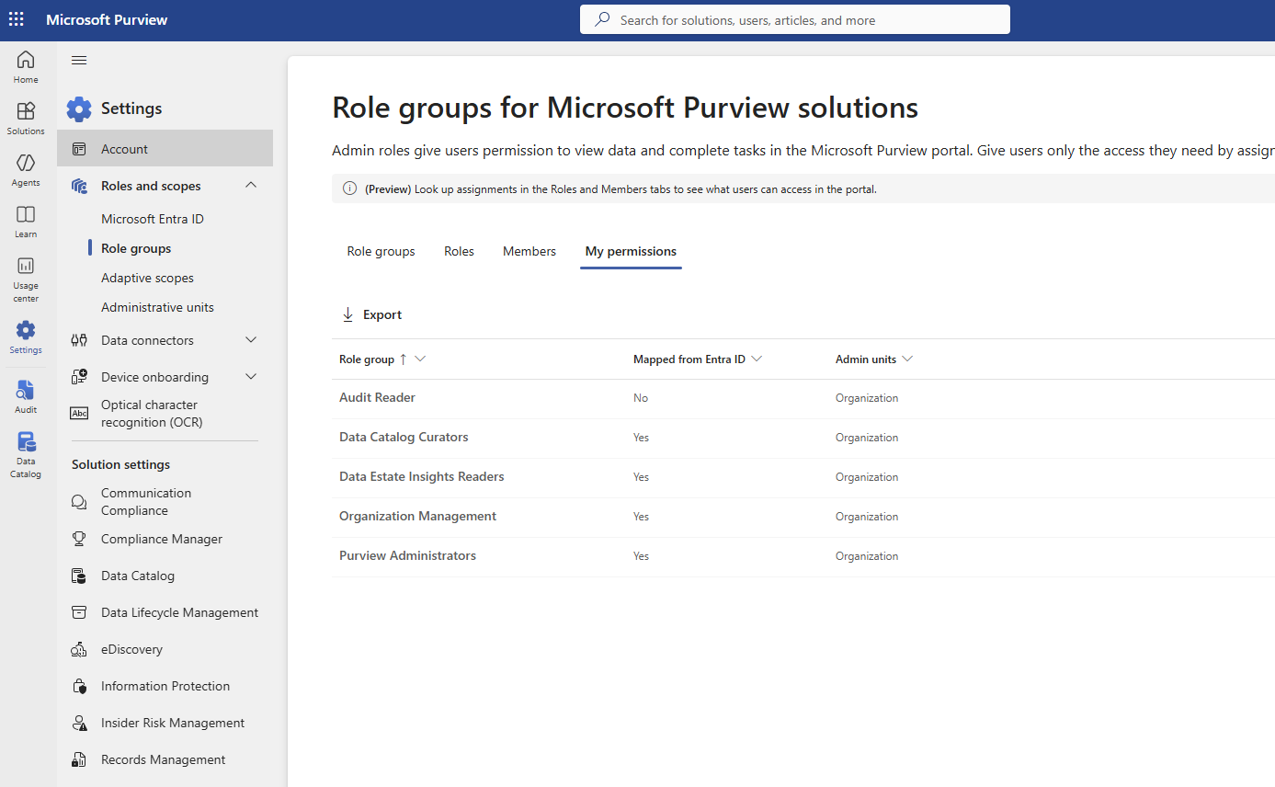Expand the Data connectors chevron

click(x=251, y=340)
